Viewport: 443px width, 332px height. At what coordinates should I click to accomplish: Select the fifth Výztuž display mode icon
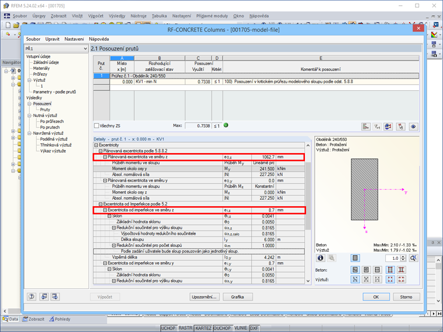[401, 280]
